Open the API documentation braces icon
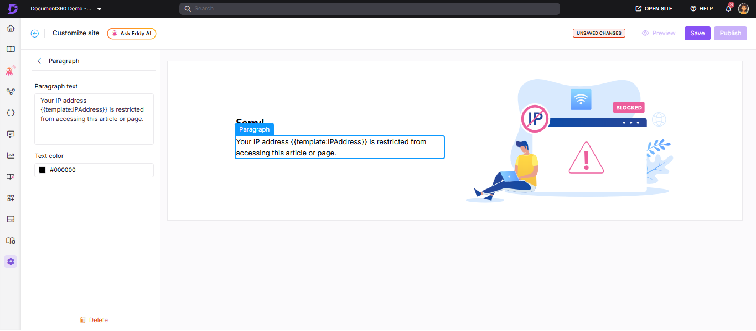Image resolution: width=756 pixels, height=331 pixels. pyautogui.click(x=11, y=113)
